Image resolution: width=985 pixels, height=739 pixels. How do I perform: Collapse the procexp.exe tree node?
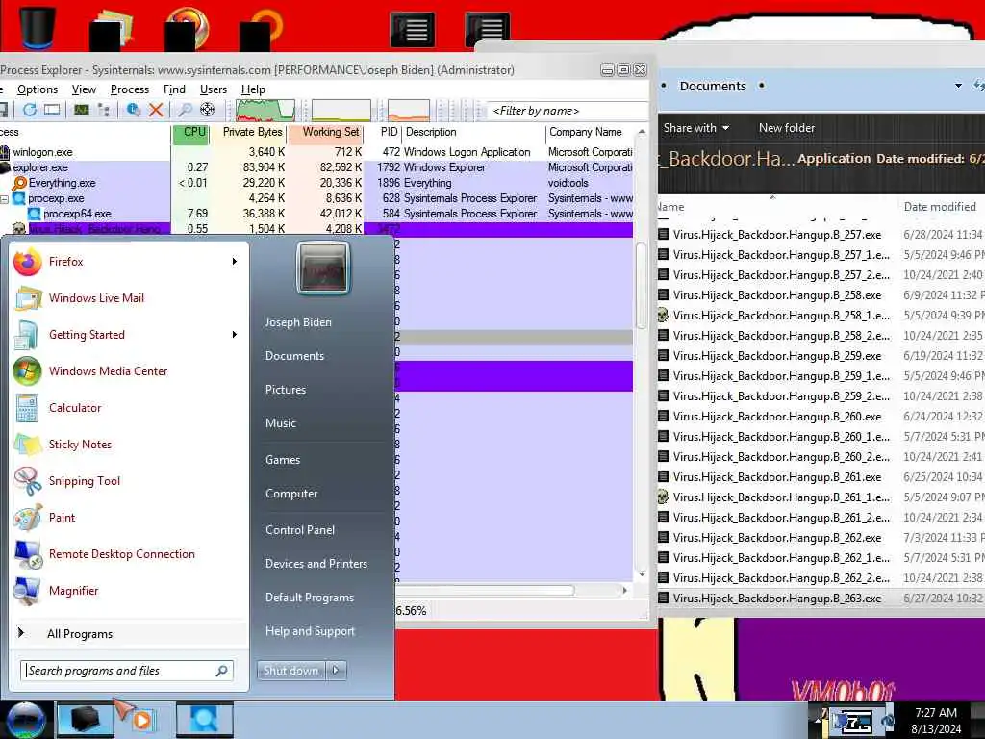[x=5, y=198]
